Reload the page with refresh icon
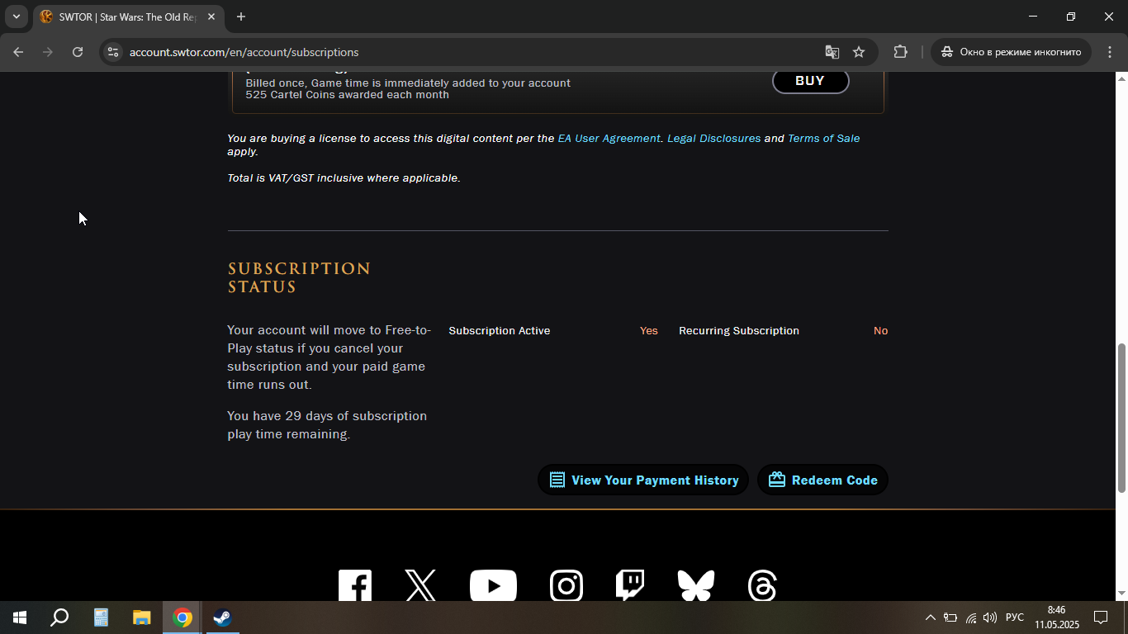1128x634 pixels. click(x=78, y=52)
